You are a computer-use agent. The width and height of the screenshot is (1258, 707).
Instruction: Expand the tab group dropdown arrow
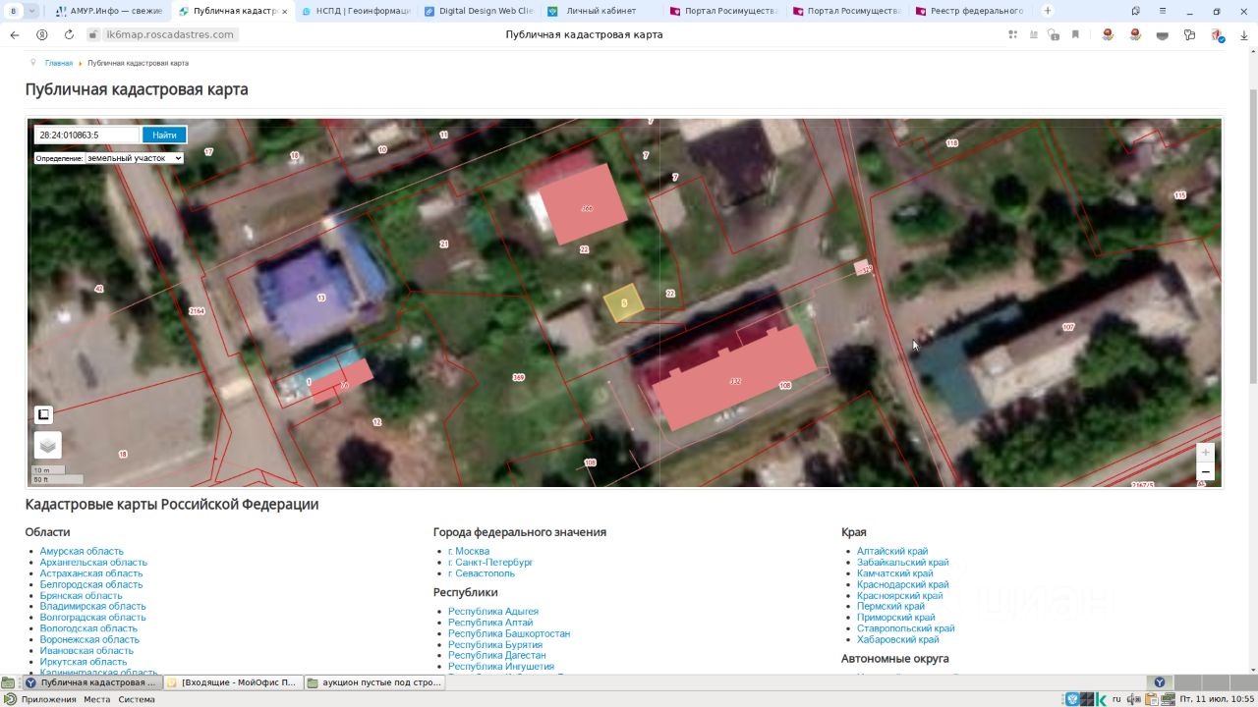click(x=32, y=11)
